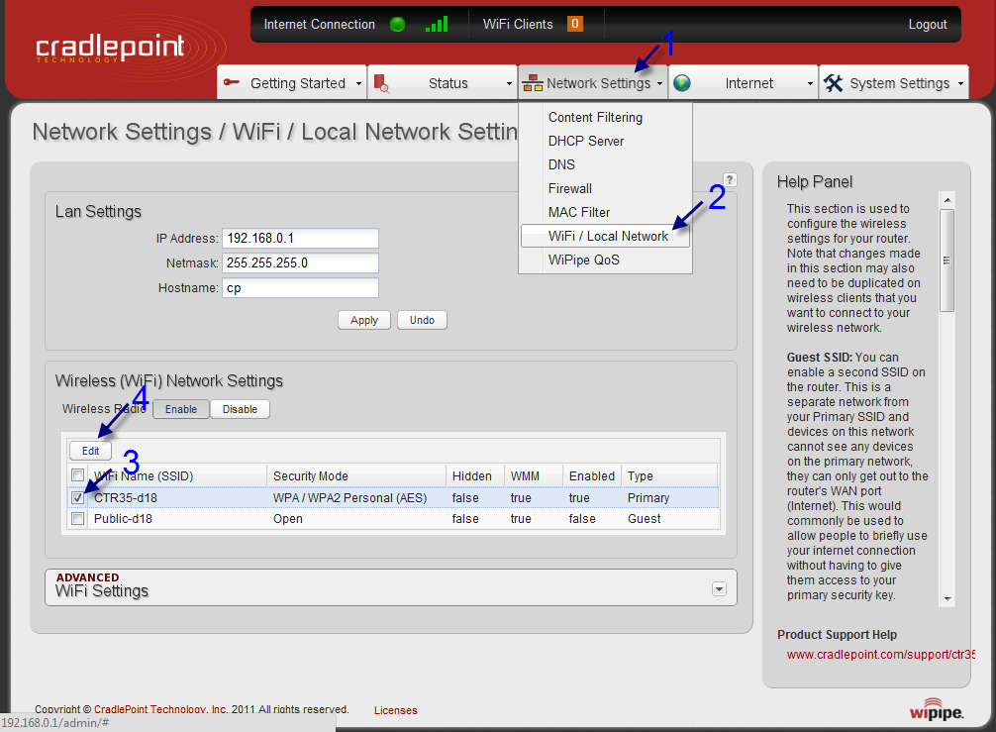
Task: Choose DNS from Network Settings menu
Action: (x=561, y=164)
